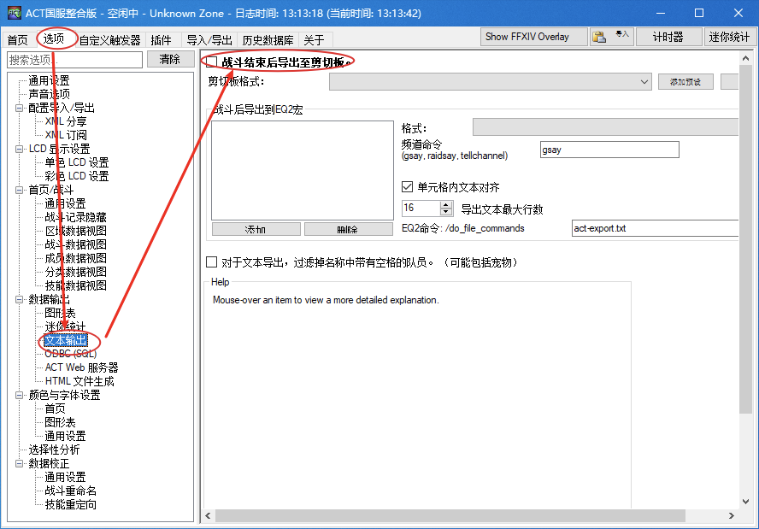
Task: Click the vertical scrollbar up arrow
Action: click(x=745, y=58)
